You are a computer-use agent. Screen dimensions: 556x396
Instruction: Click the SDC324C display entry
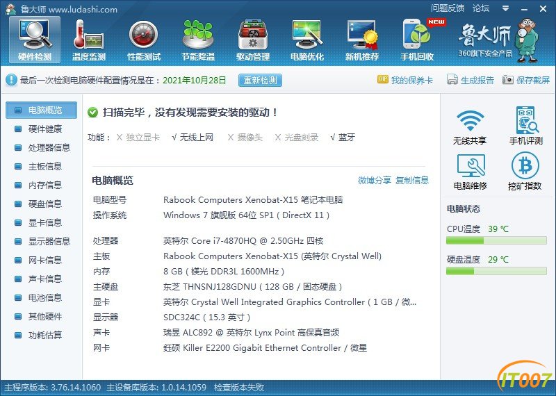[x=206, y=317]
